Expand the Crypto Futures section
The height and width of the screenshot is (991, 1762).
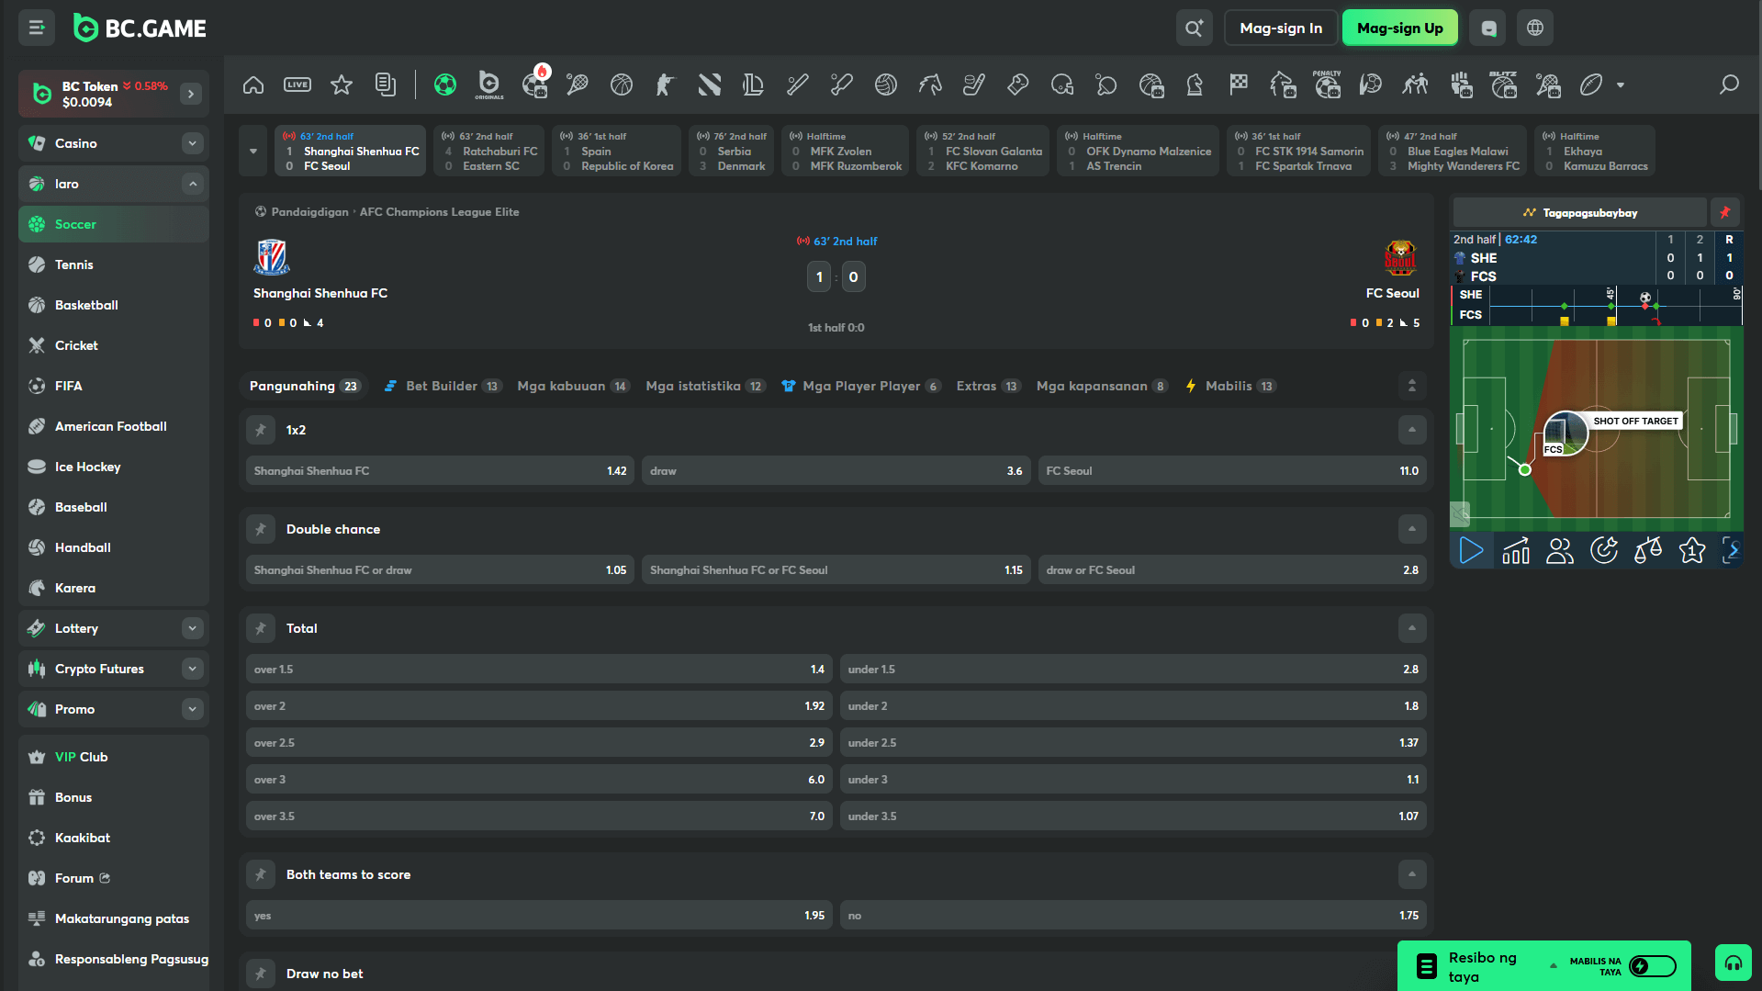point(192,669)
